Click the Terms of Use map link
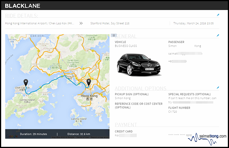 pos(82,137)
